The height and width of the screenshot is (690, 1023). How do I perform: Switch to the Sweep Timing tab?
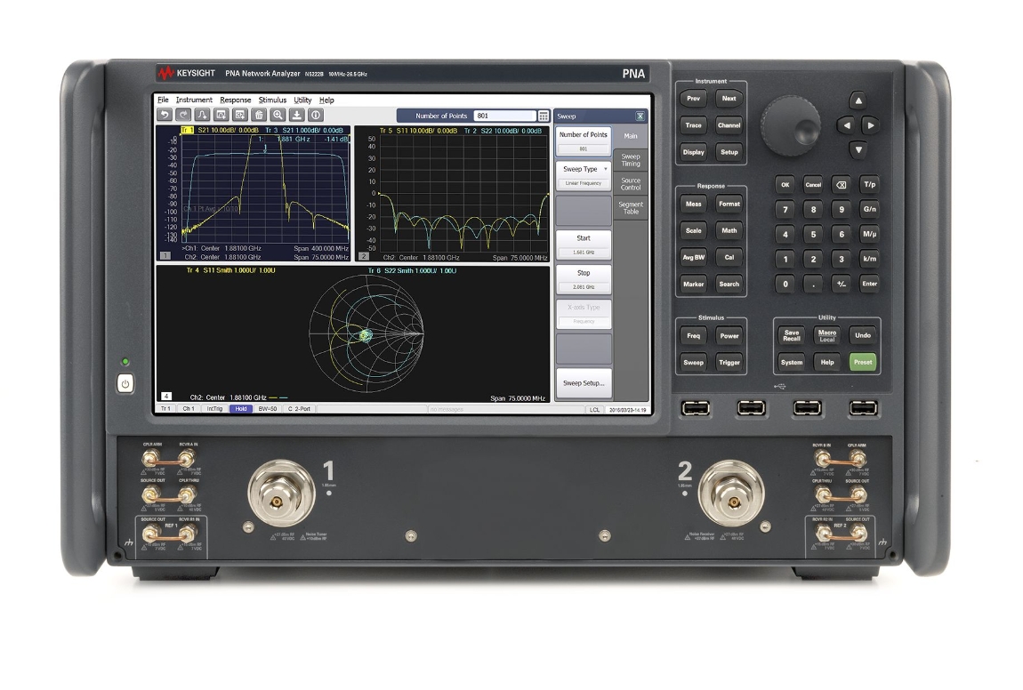pyautogui.click(x=631, y=160)
